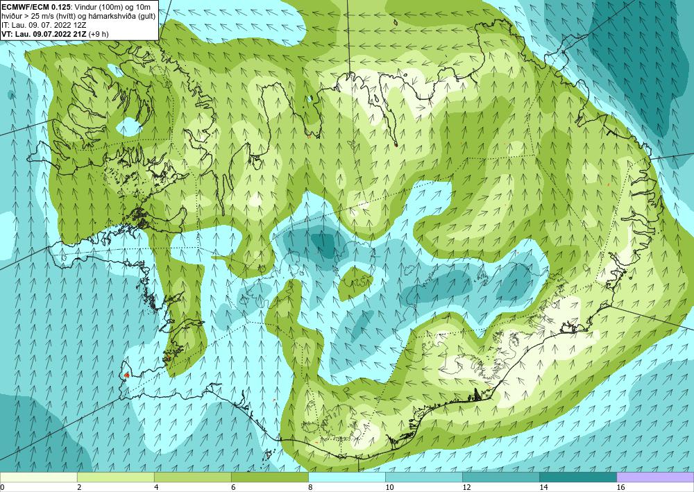
Task: Click the legend scale label '4'
Action: click(x=156, y=487)
